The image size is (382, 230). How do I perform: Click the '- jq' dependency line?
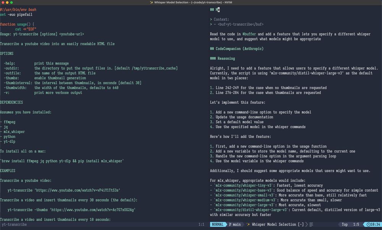[x=4, y=127]
